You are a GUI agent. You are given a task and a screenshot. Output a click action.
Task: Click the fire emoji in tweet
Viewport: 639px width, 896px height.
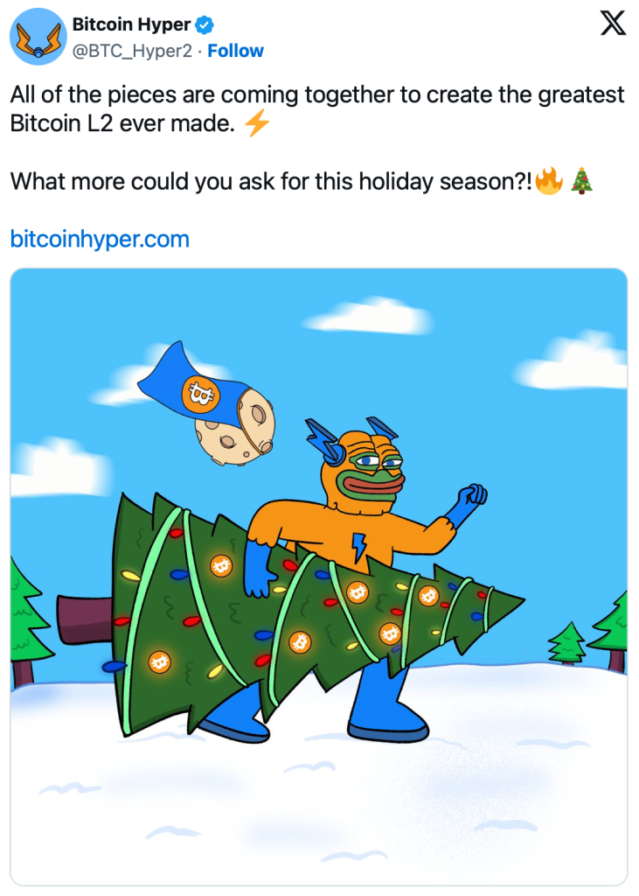548,182
